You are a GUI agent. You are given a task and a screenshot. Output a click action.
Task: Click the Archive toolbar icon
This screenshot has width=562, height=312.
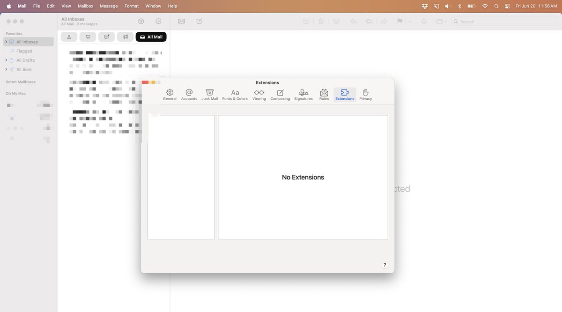(306, 22)
